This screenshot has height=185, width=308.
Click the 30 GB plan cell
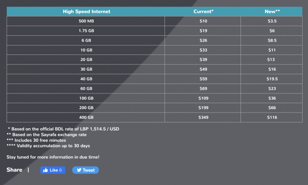coord(86,69)
